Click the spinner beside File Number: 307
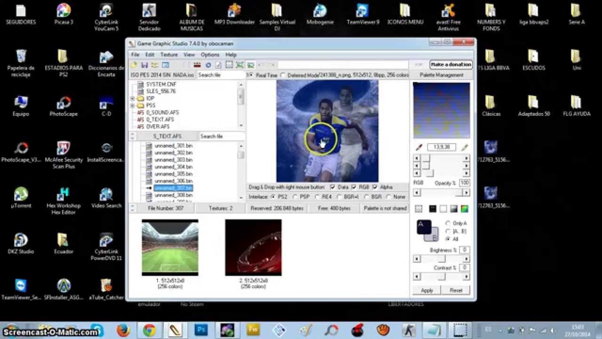The height and width of the screenshot is (339, 602). [x=133, y=208]
